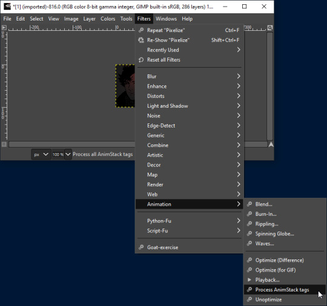Expand the Generic submenu
The height and width of the screenshot is (306, 327).
point(189,135)
